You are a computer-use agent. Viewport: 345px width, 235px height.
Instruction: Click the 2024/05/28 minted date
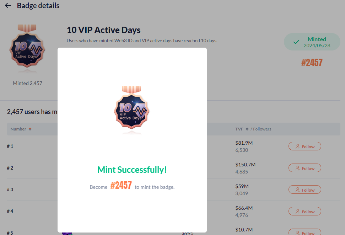coord(317,46)
